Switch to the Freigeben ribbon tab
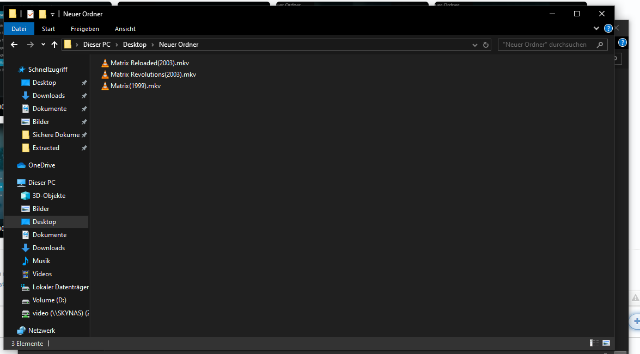The height and width of the screenshot is (354, 640). coord(85,29)
